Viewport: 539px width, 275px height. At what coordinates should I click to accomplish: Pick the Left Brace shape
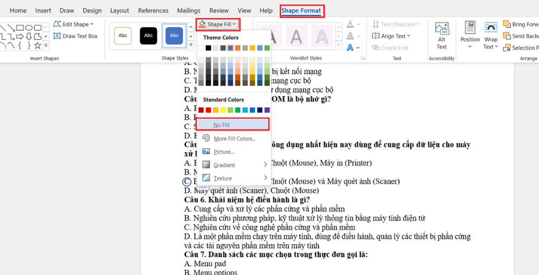(x=20, y=45)
